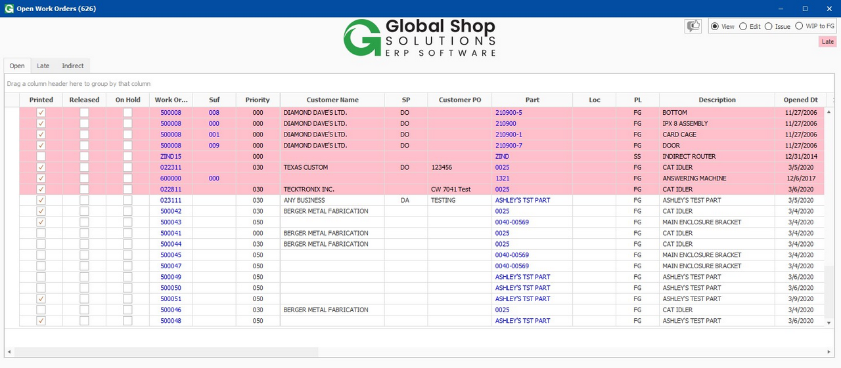Viewport: 841px width, 368px height.
Task: Open work order link 023111
Action: (171, 200)
